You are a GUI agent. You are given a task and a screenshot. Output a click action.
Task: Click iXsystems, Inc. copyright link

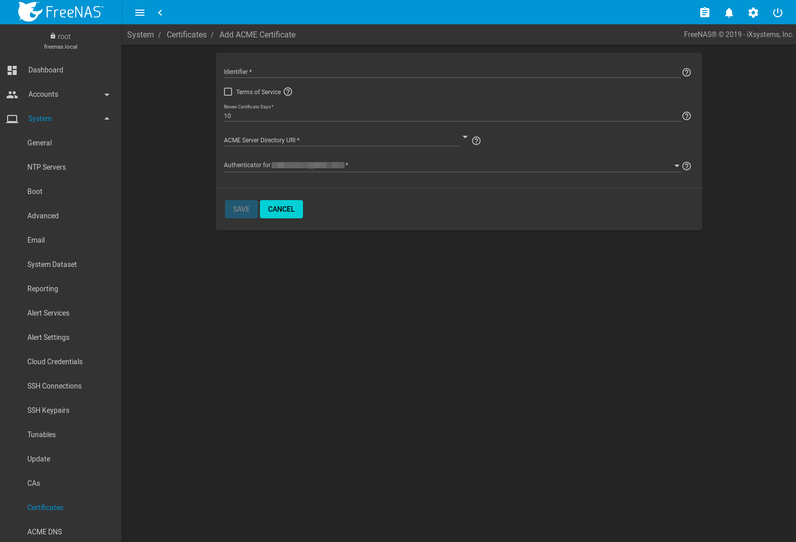coord(770,34)
